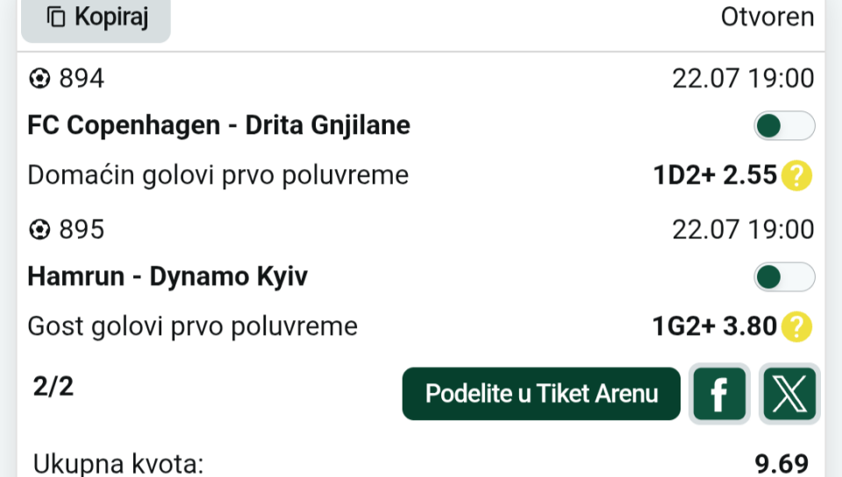This screenshot has width=842, height=477.
Task: Select the Gost golovi prvo poluvreme market text
Action: coord(192,327)
